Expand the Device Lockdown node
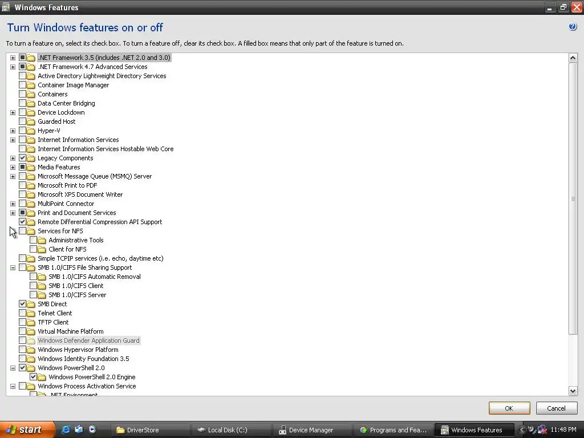 [x=13, y=112]
